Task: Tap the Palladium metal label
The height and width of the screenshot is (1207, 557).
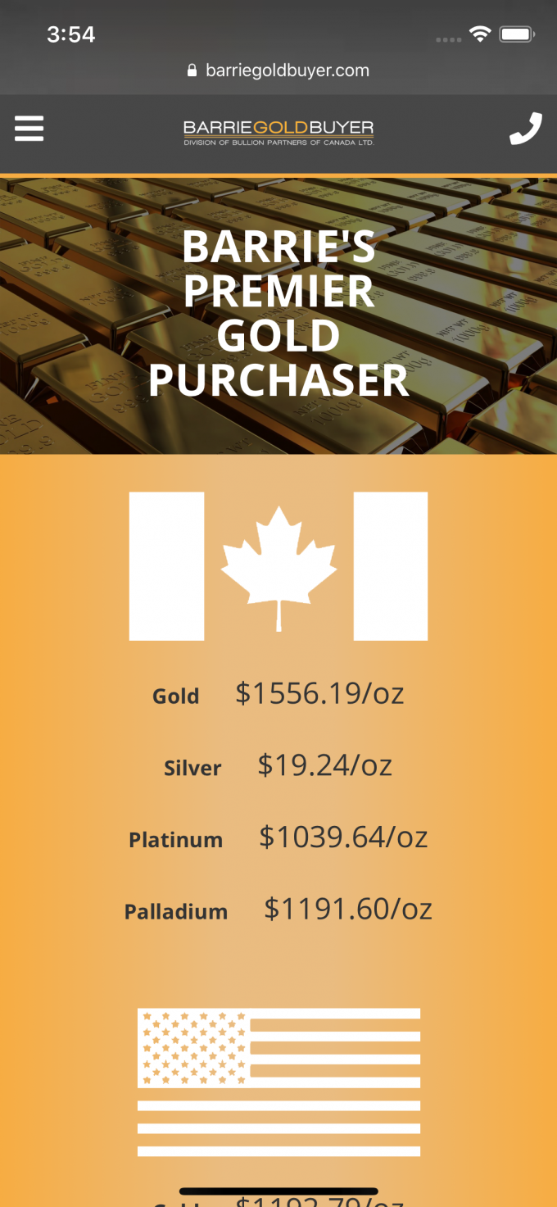Action: (x=175, y=912)
